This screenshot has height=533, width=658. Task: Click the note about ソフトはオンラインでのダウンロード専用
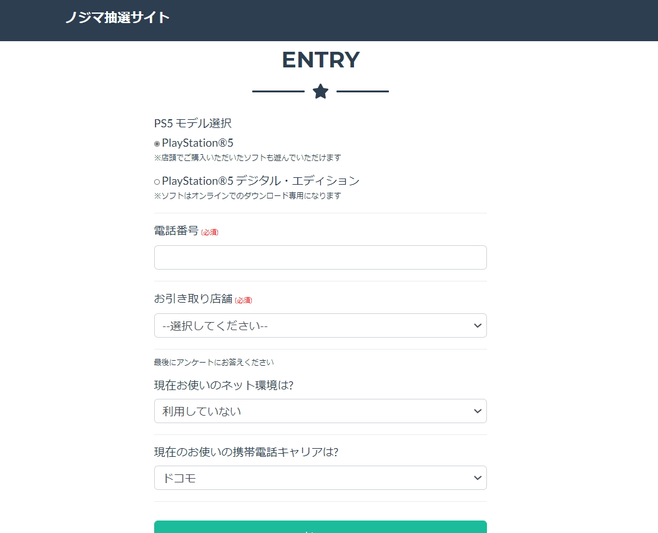[x=248, y=196]
